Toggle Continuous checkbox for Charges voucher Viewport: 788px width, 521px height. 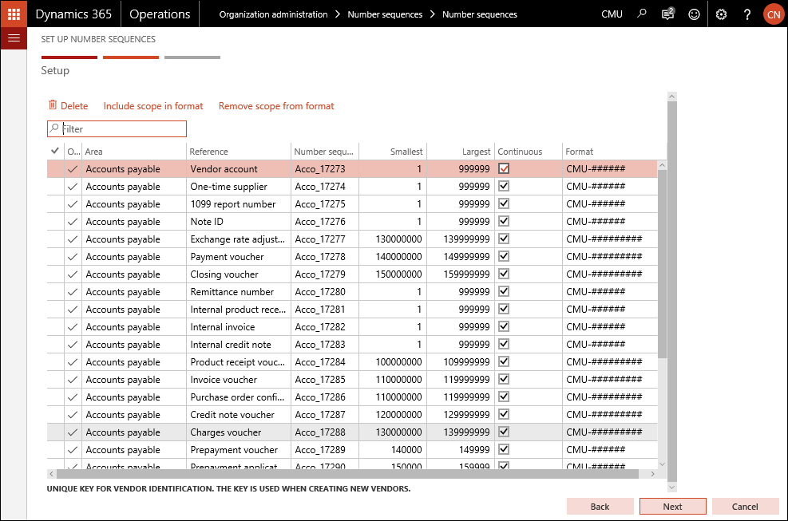504,432
